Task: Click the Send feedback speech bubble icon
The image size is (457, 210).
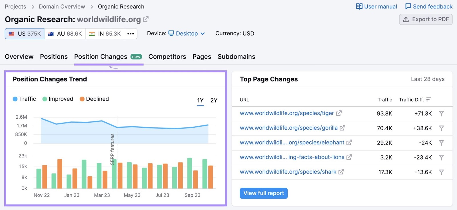Action: pos(408,6)
